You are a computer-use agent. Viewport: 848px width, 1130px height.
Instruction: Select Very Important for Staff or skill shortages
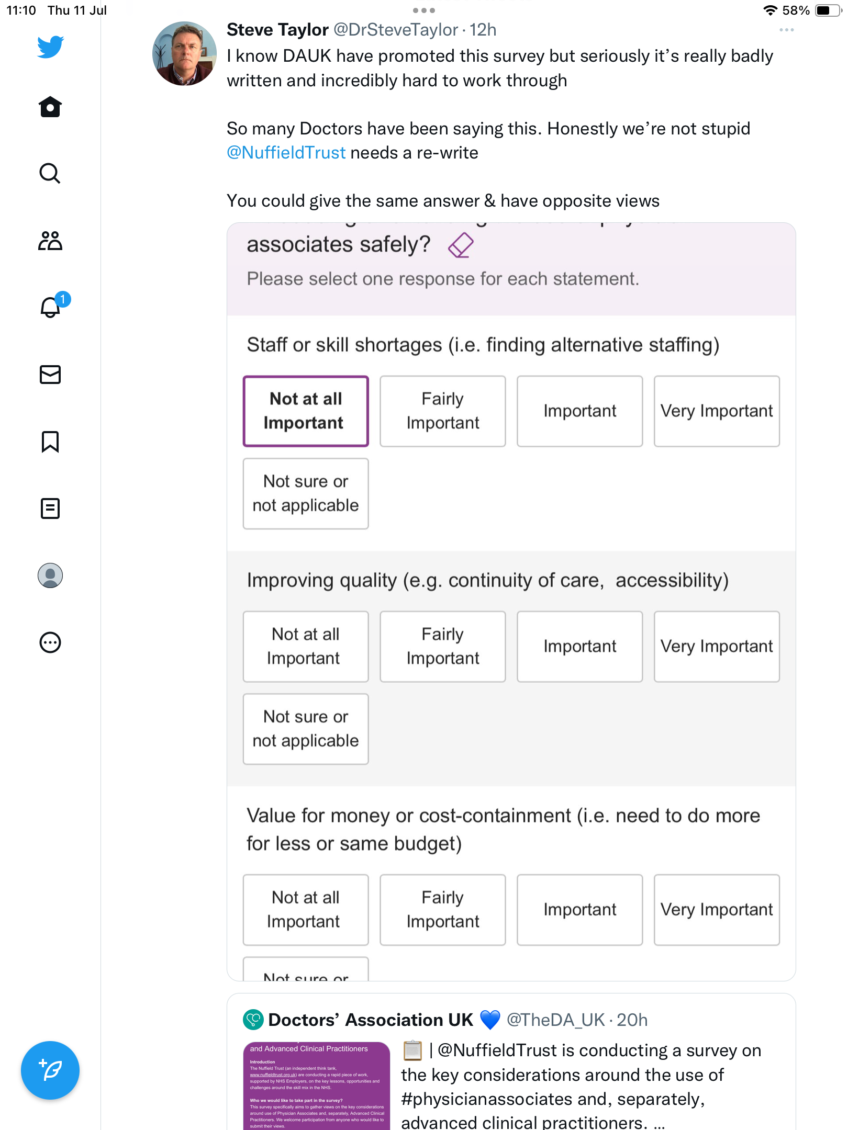point(716,411)
